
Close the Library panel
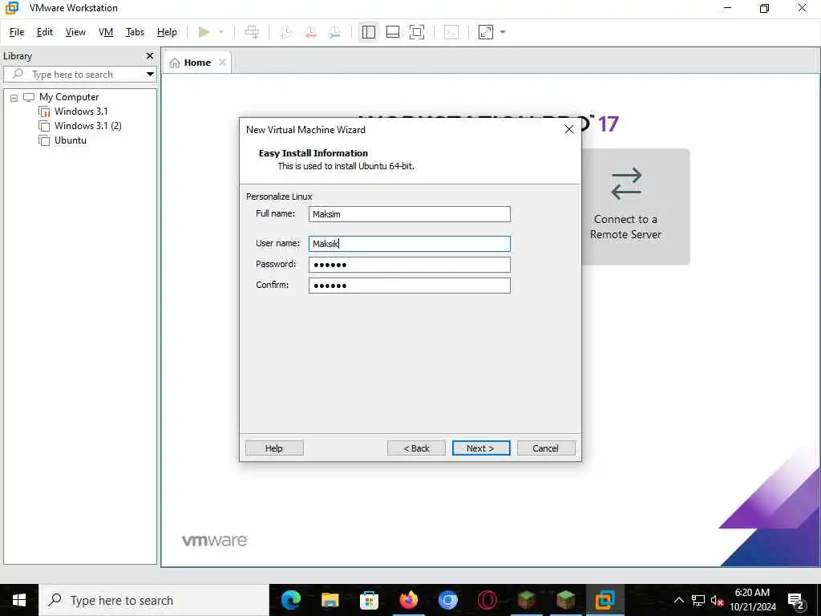coord(150,55)
